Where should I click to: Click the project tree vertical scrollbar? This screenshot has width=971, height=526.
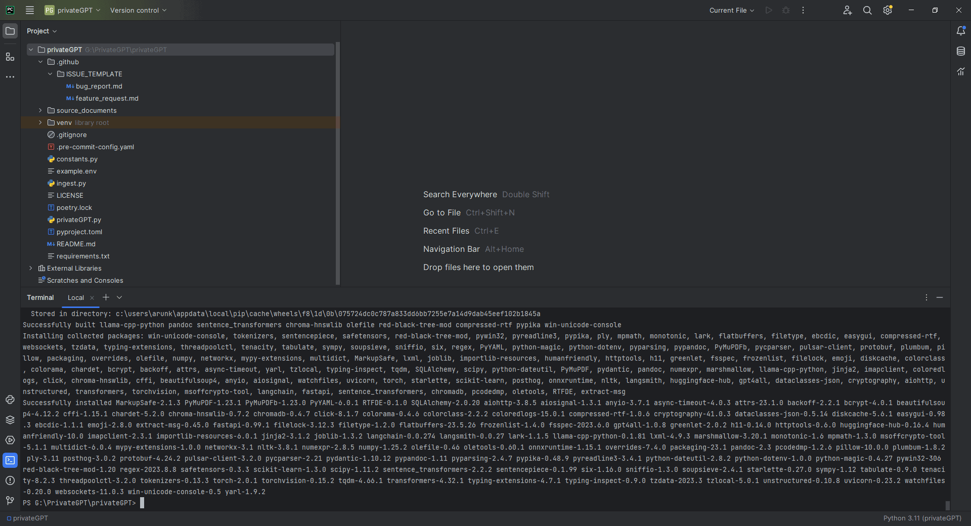338,163
